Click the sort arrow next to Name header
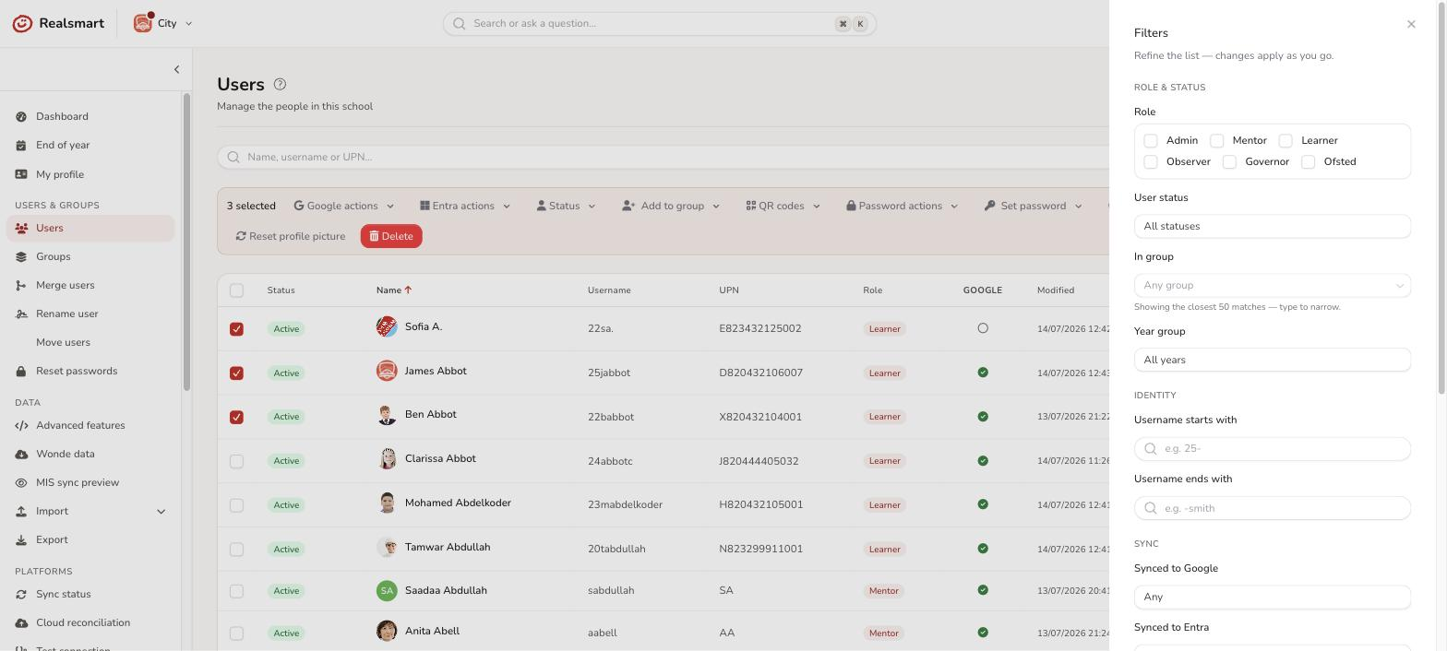The image size is (1447, 651). point(408,290)
